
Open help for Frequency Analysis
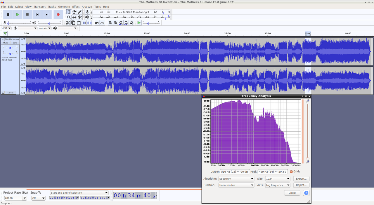[x=306, y=193]
